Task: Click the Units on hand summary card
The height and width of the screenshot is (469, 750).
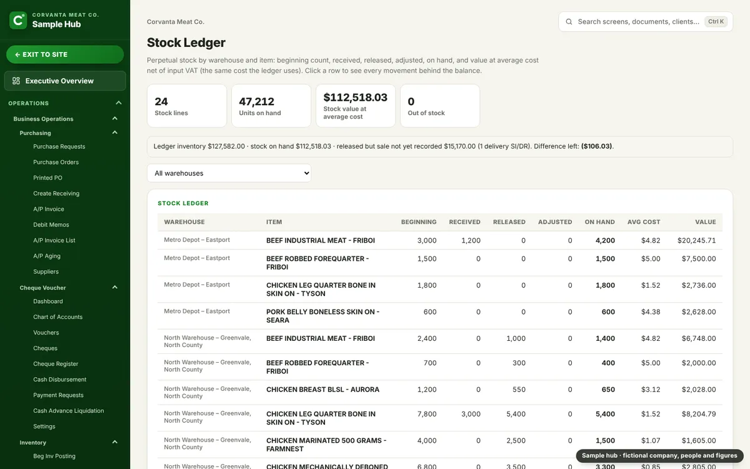Action: pyautogui.click(x=271, y=106)
